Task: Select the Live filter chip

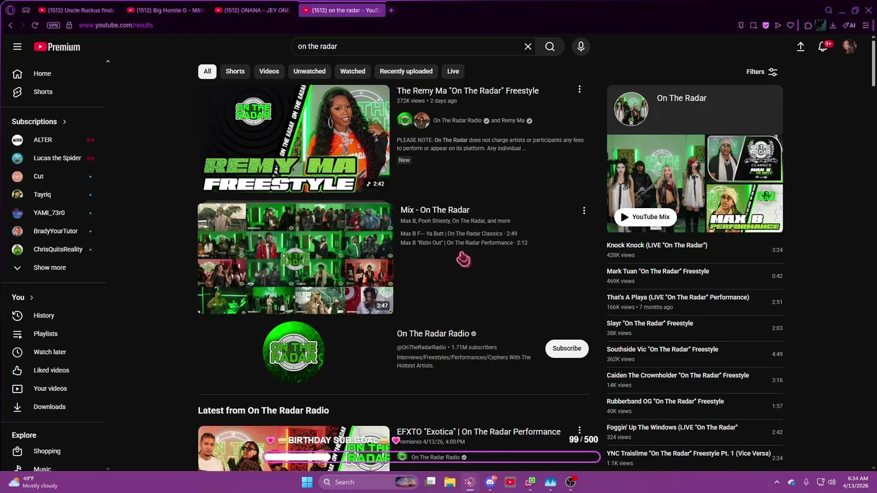Action: tap(453, 71)
